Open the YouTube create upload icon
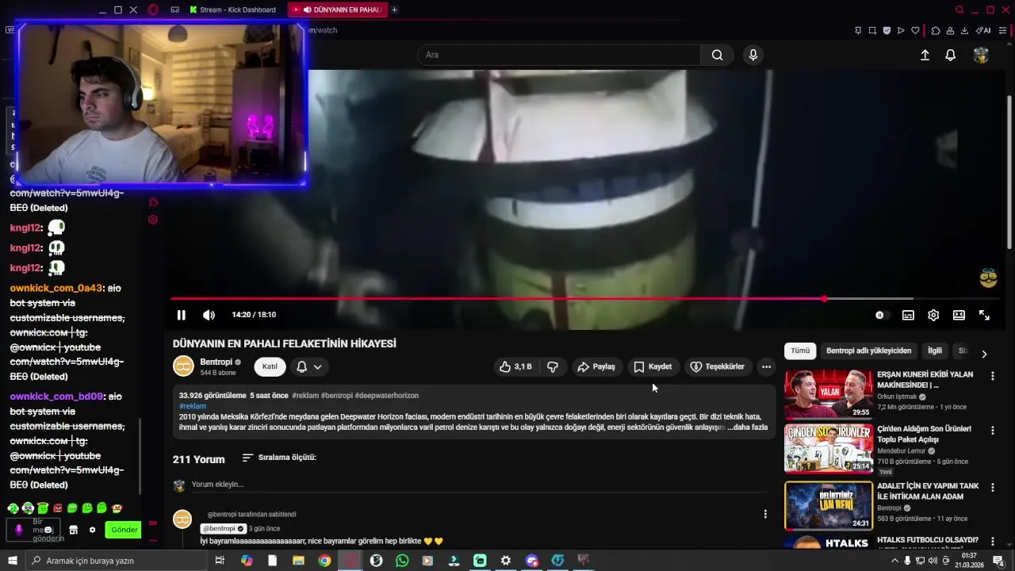The width and height of the screenshot is (1015, 571). (925, 55)
